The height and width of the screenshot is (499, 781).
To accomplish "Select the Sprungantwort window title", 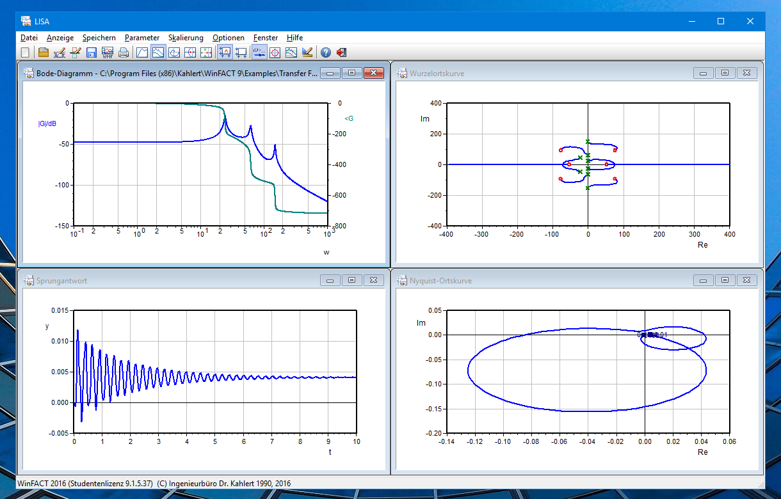I will pyautogui.click(x=62, y=281).
